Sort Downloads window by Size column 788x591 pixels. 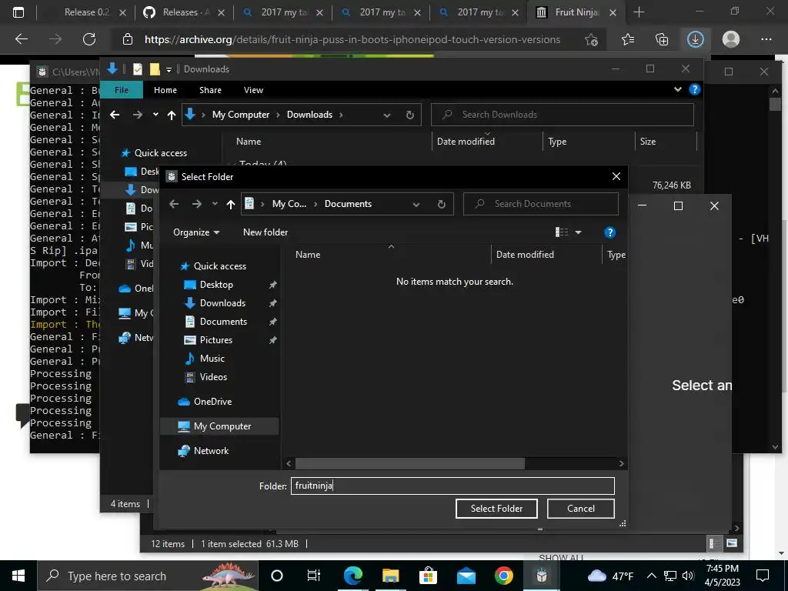(648, 142)
